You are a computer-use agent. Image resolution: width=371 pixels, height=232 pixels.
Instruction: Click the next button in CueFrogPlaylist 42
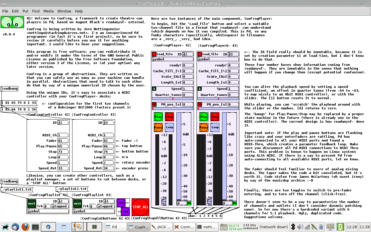[32, 204]
